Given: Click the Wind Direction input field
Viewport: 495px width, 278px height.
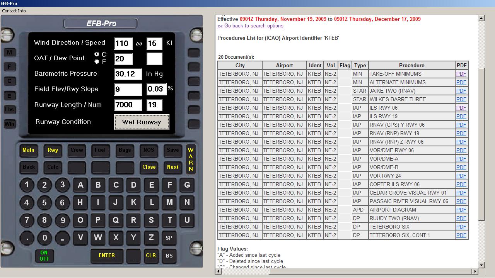Looking at the screenshot, I should point(123,44).
